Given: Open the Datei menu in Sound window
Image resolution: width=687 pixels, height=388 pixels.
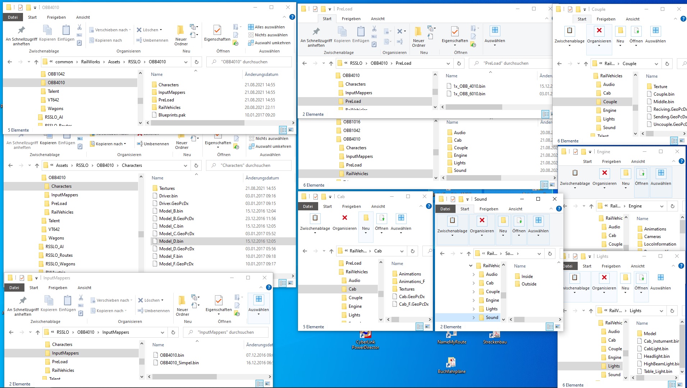Looking at the screenshot, I should tap(445, 209).
